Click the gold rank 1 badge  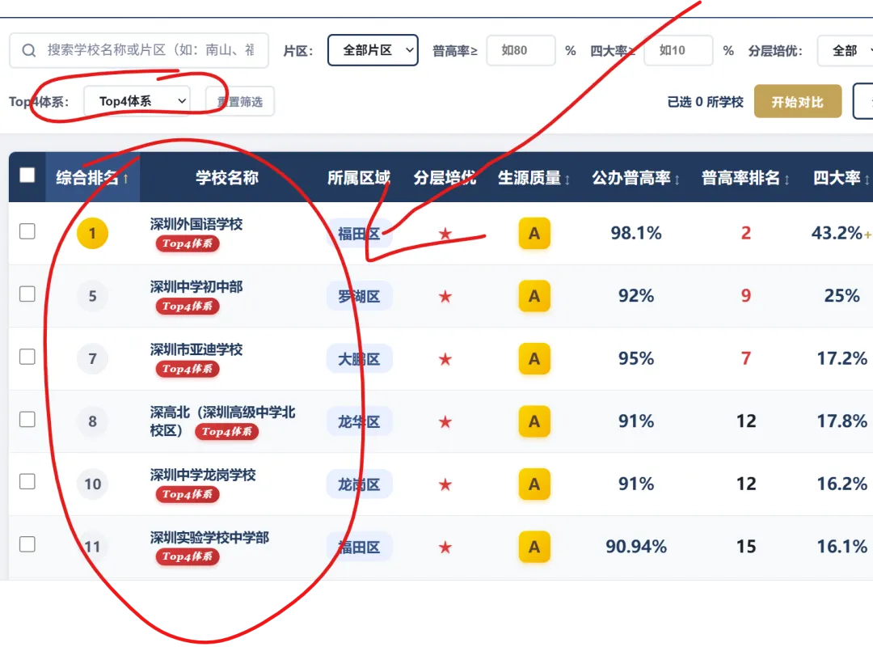(x=92, y=234)
